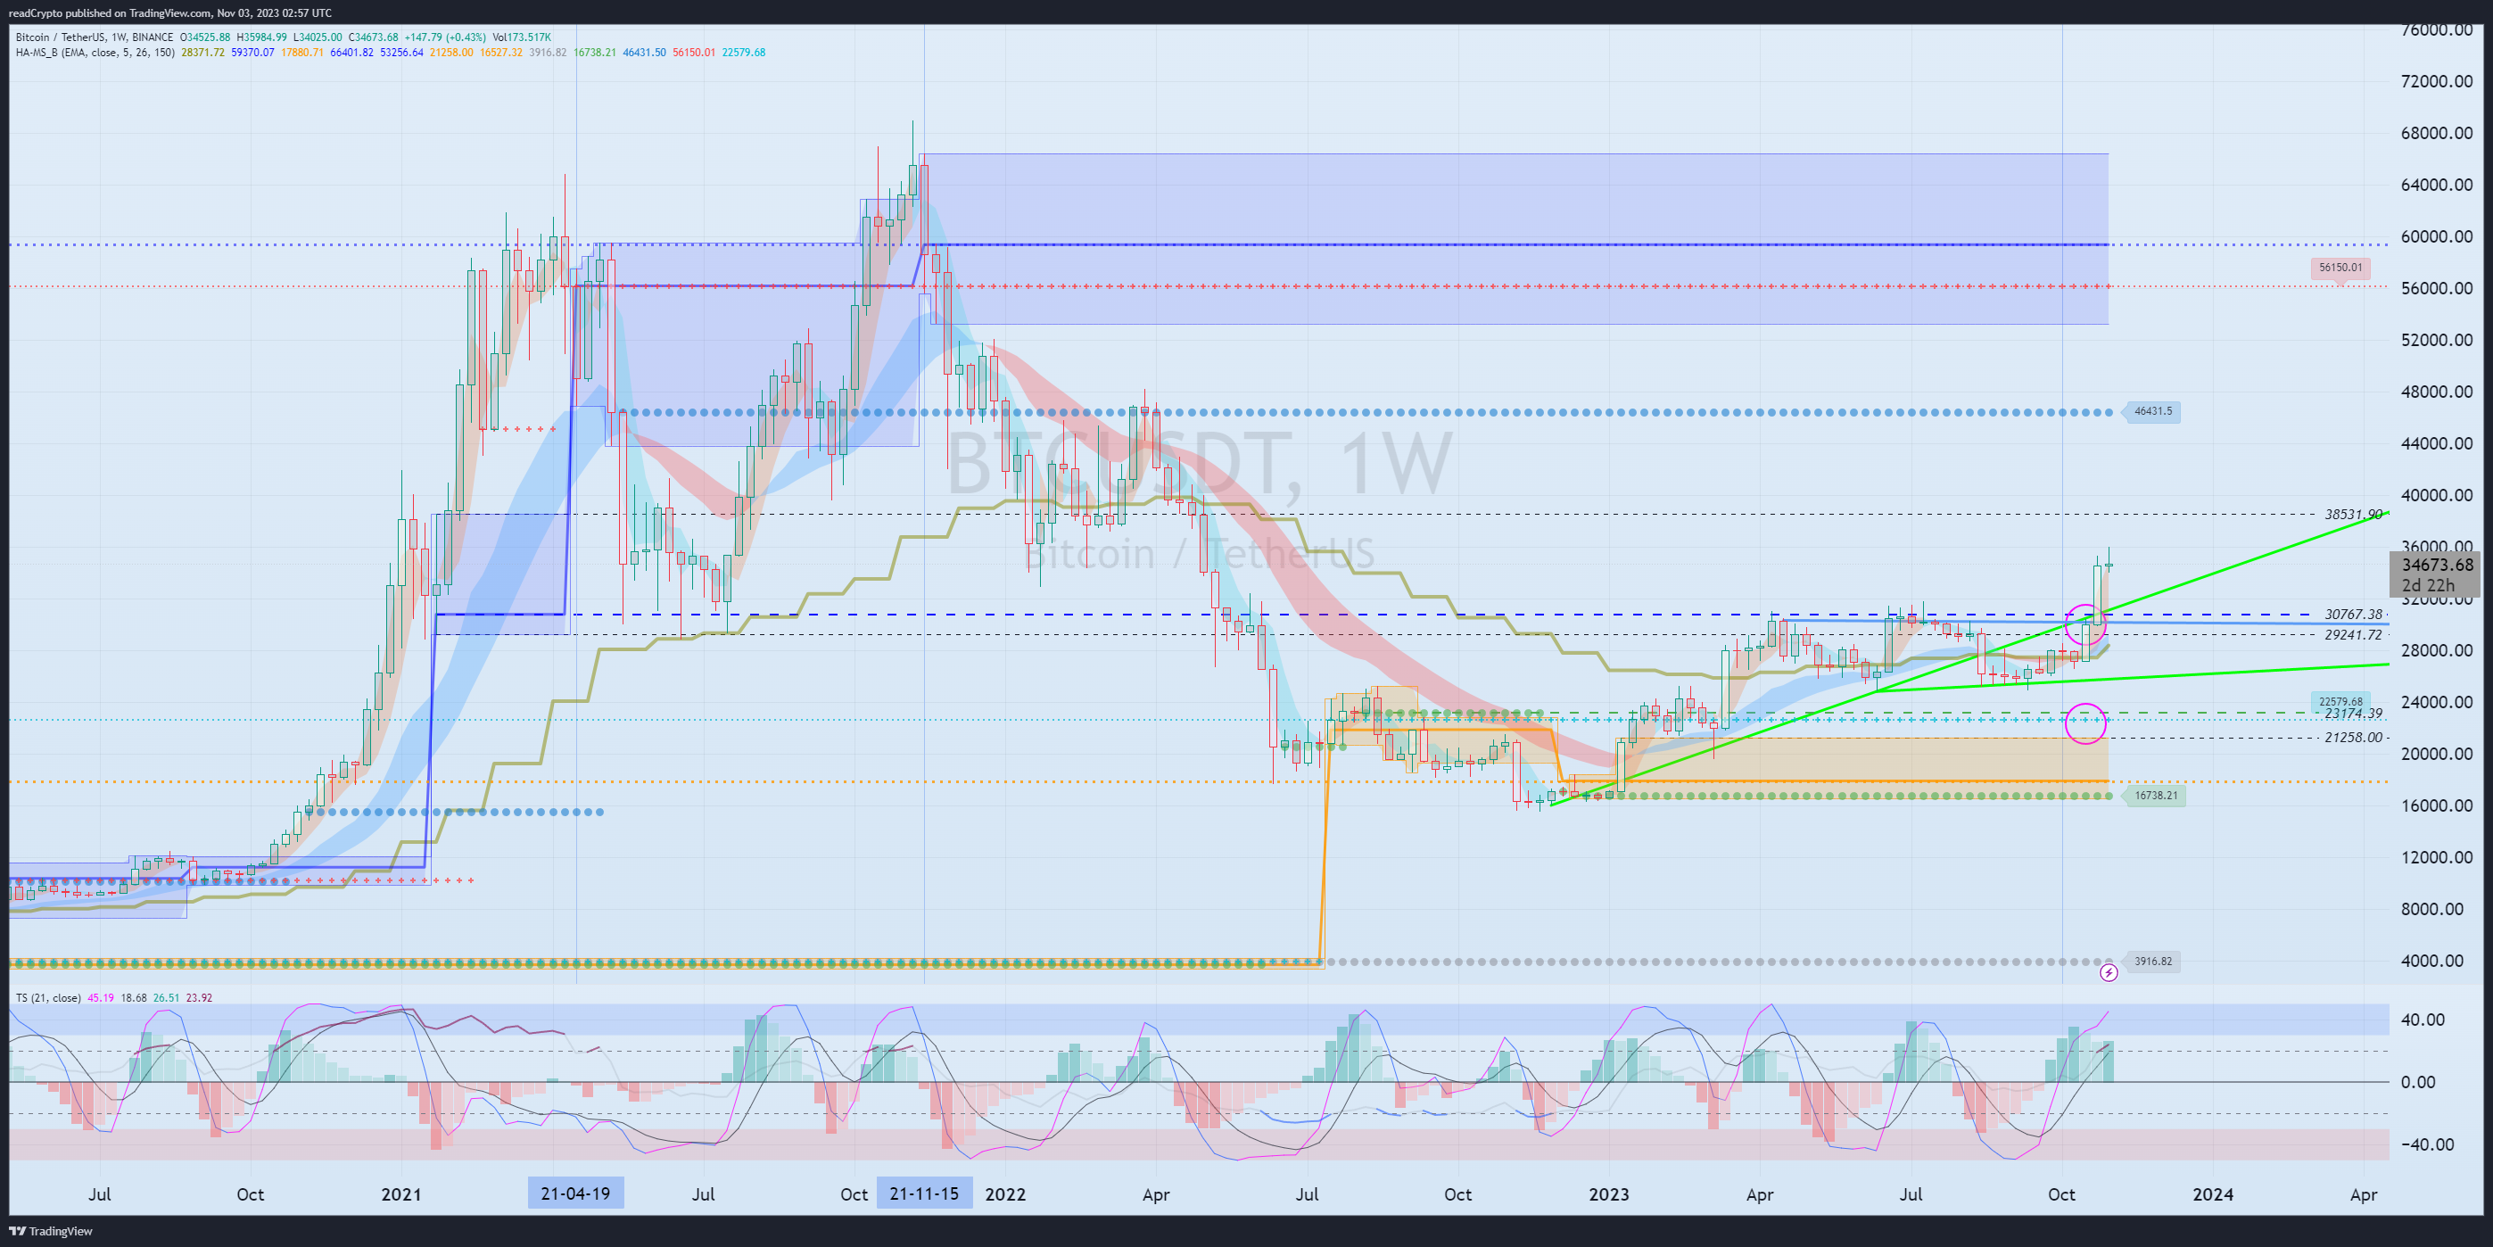This screenshot has width=2493, height=1247.
Task: Click the lower magenta circle marker near 23174
Action: (2084, 723)
